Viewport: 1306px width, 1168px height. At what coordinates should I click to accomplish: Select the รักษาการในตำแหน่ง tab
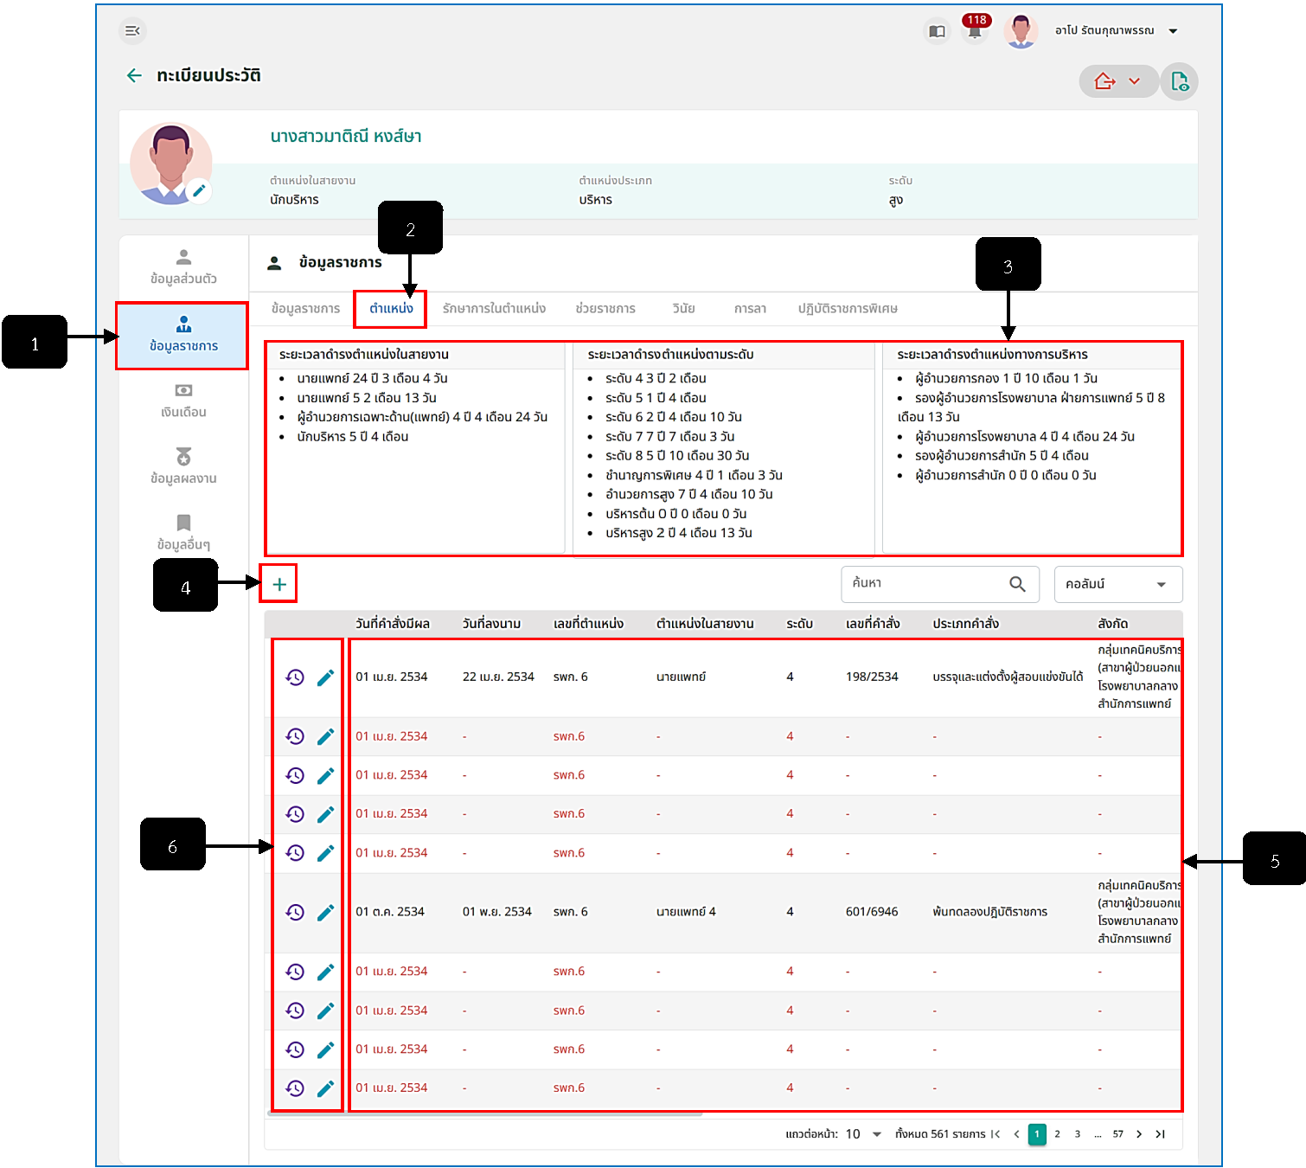(x=494, y=309)
